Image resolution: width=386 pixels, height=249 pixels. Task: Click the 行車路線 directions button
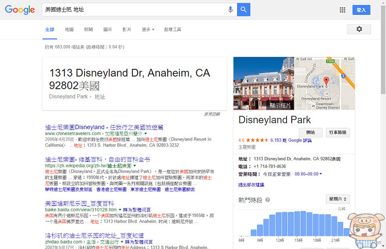click(337, 132)
